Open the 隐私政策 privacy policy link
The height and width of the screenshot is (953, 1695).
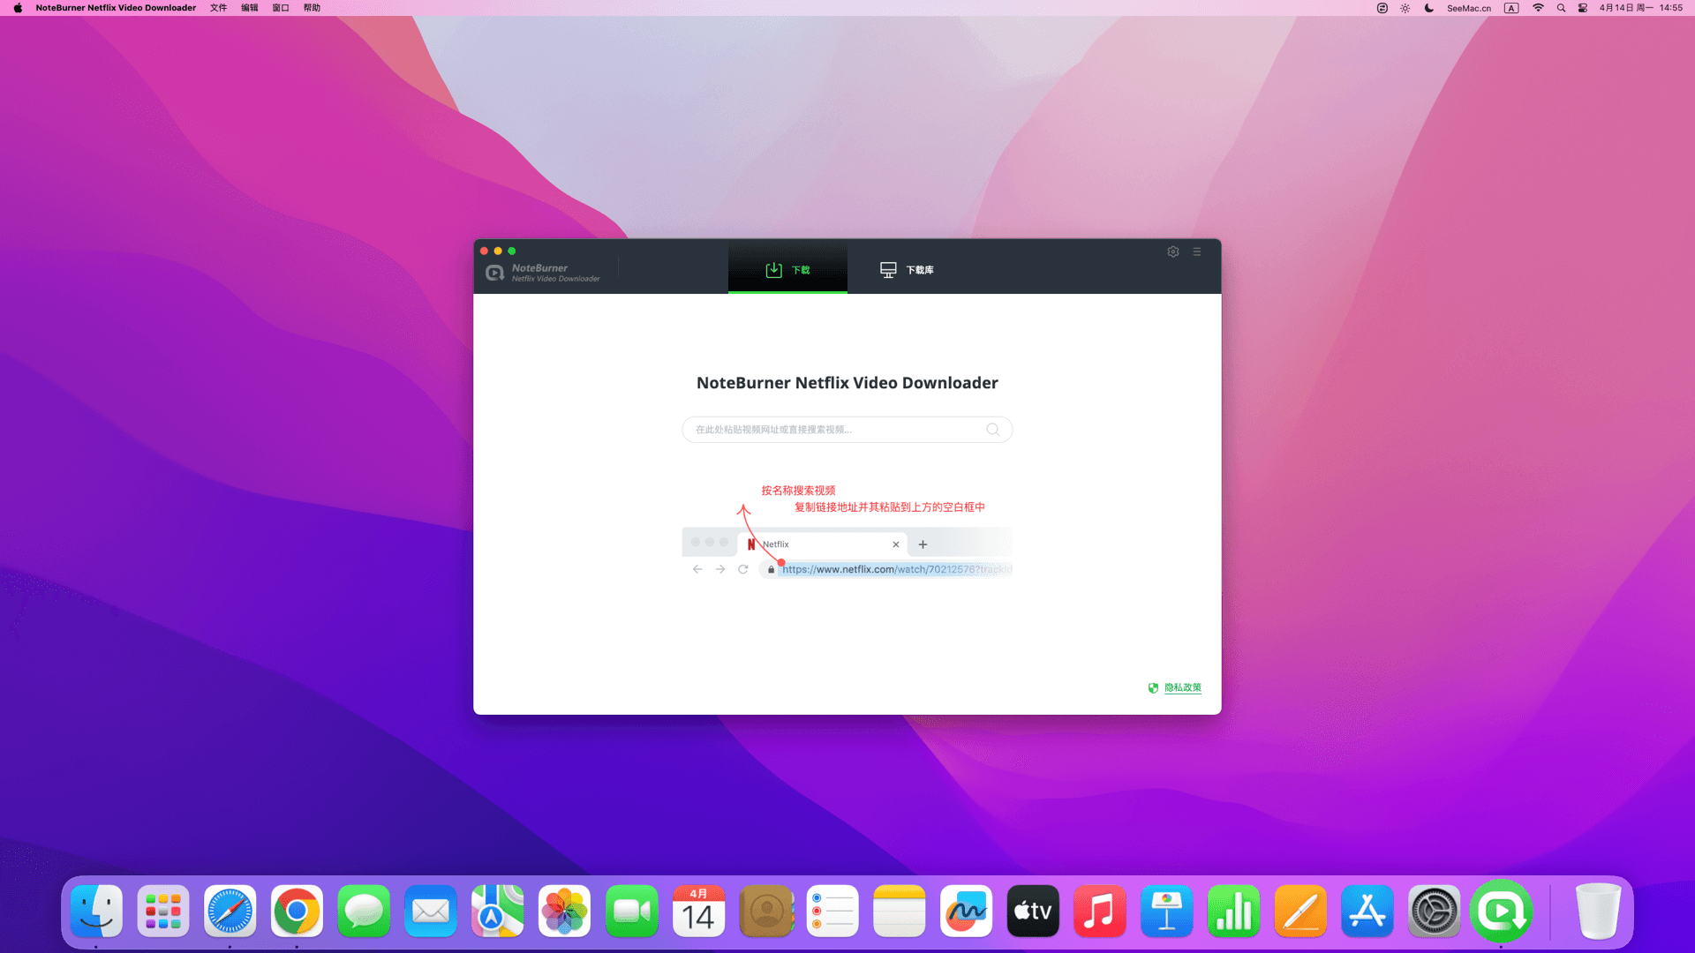(x=1182, y=687)
